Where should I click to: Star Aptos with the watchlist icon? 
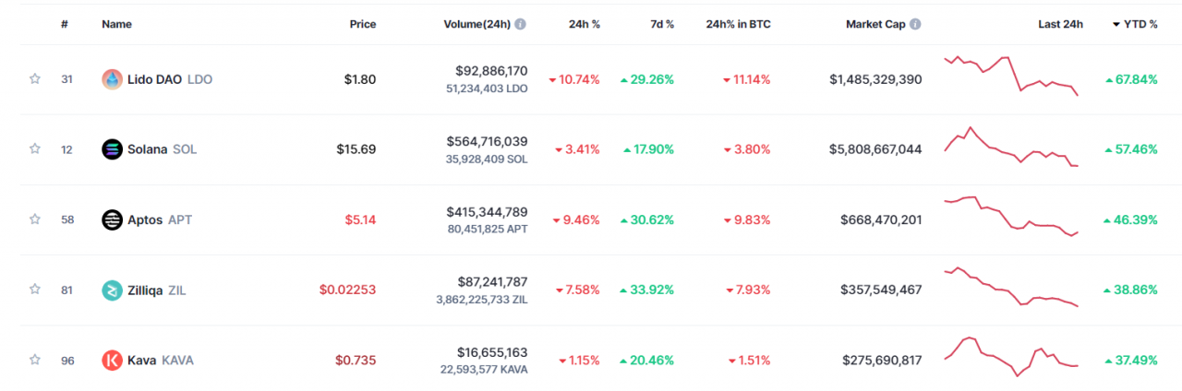click(35, 219)
